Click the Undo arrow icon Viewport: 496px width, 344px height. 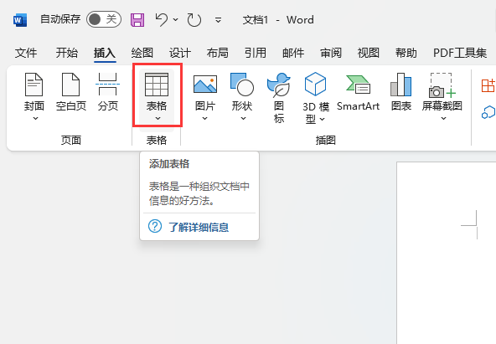[162, 19]
